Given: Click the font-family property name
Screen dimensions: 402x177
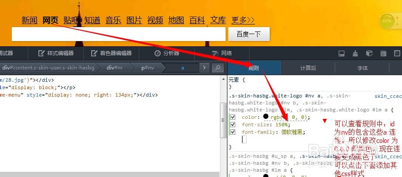Looking at the screenshot, I should 259,132.
